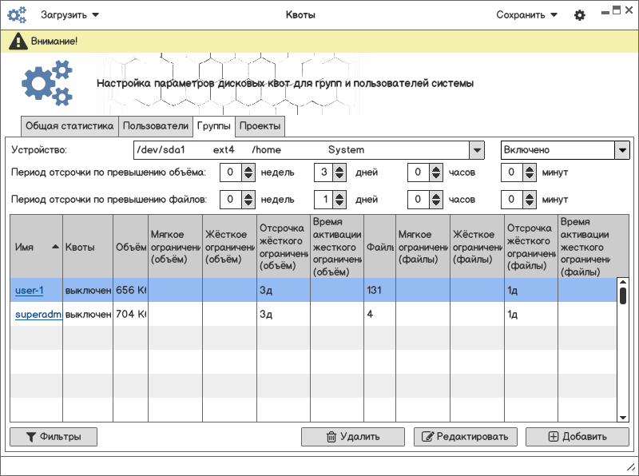The image size is (639, 476).
Task: Open the Включено status dropdown
Action: [x=621, y=150]
